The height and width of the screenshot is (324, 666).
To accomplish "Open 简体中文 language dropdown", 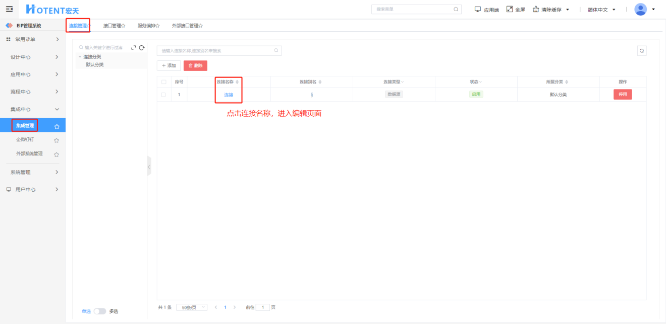I will [x=601, y=10].
